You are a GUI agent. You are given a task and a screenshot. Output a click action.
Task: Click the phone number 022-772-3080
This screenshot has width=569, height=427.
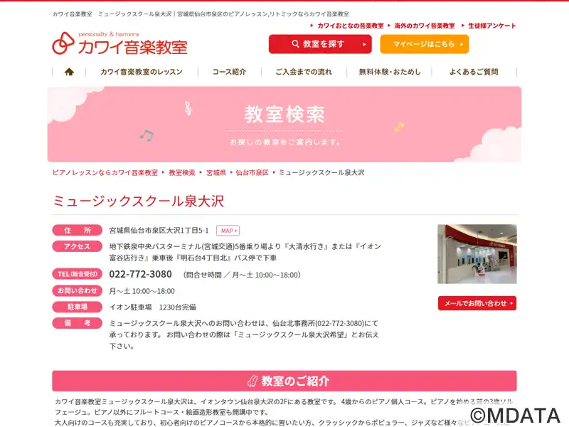click(x=140, y=274)
